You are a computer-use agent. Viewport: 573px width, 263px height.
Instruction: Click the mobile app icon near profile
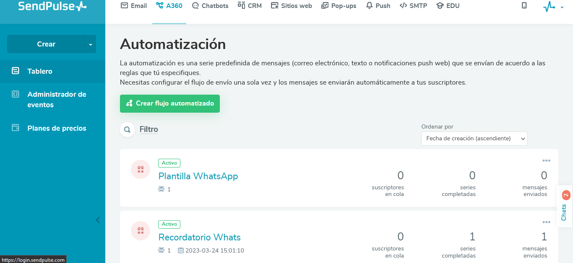pos(524,5)
